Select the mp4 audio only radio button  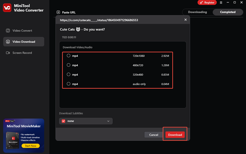click(69, 84)
